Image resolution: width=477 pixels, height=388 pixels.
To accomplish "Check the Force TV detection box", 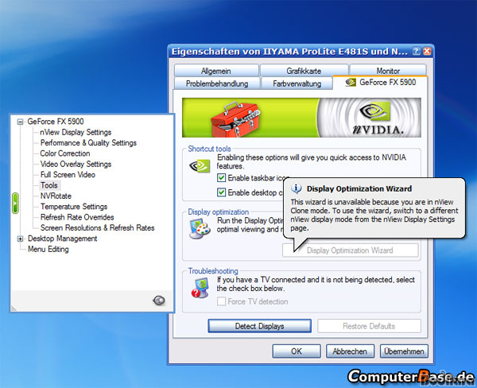I will [221, 301].
